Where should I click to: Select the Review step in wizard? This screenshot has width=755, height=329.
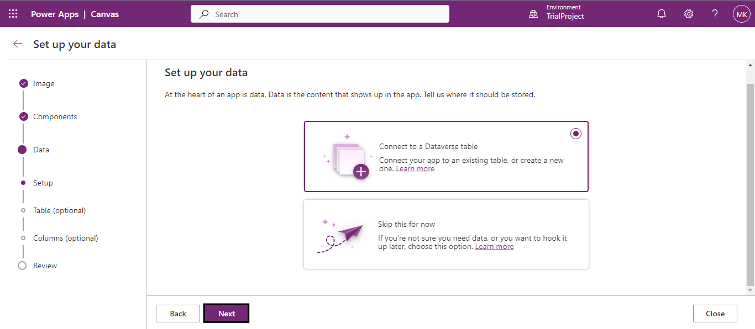click(44, 266)
